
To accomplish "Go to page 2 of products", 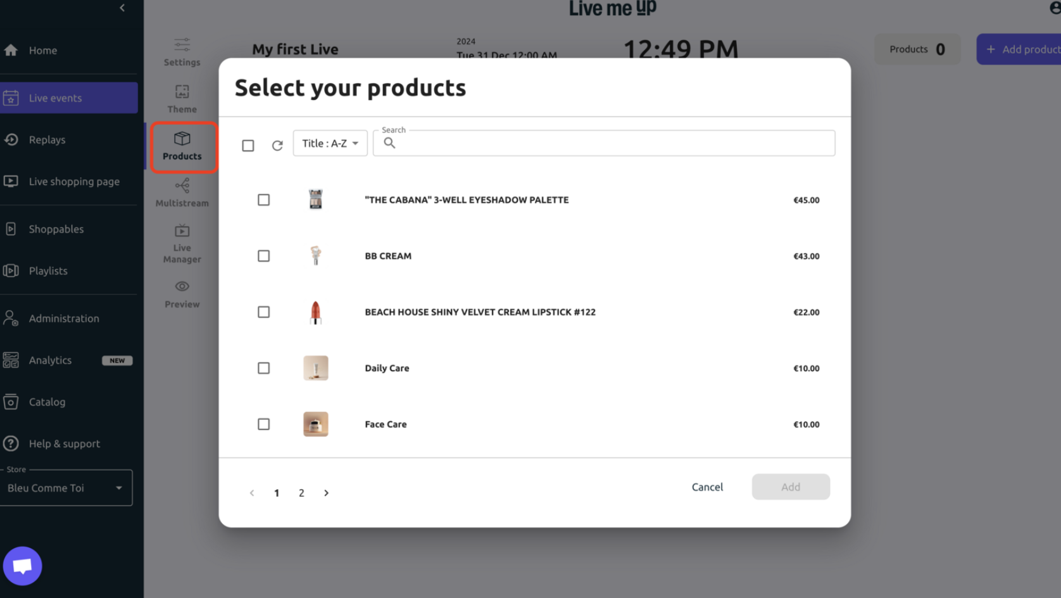I will click(x=301, y=493).
